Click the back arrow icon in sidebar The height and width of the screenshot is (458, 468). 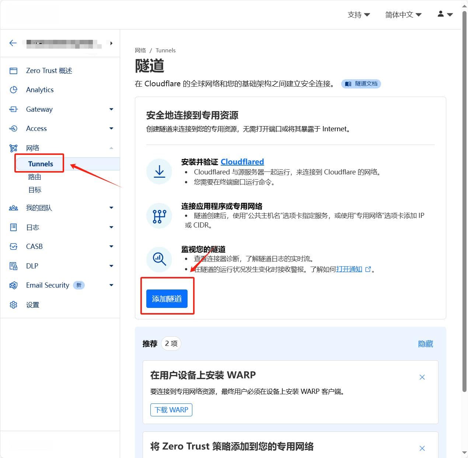(13, 43)
